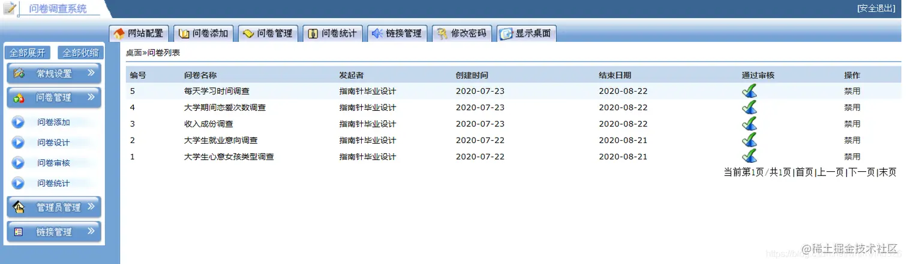Click the 问卷调查系统 title text
This screenshot has width=907, height=264.
click(58, 8)
